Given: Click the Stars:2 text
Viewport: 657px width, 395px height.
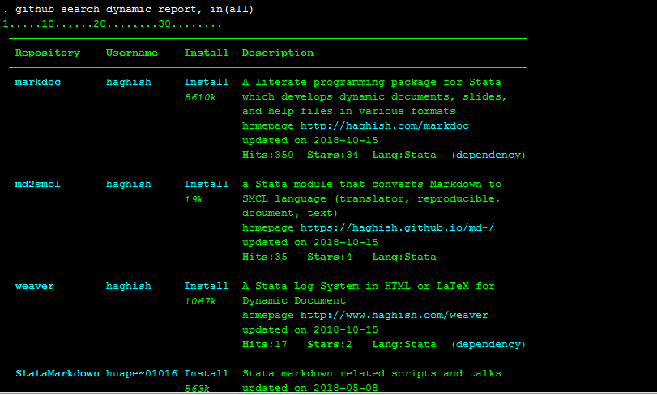Looking at the screenshot, I should (x=330, y=344).
